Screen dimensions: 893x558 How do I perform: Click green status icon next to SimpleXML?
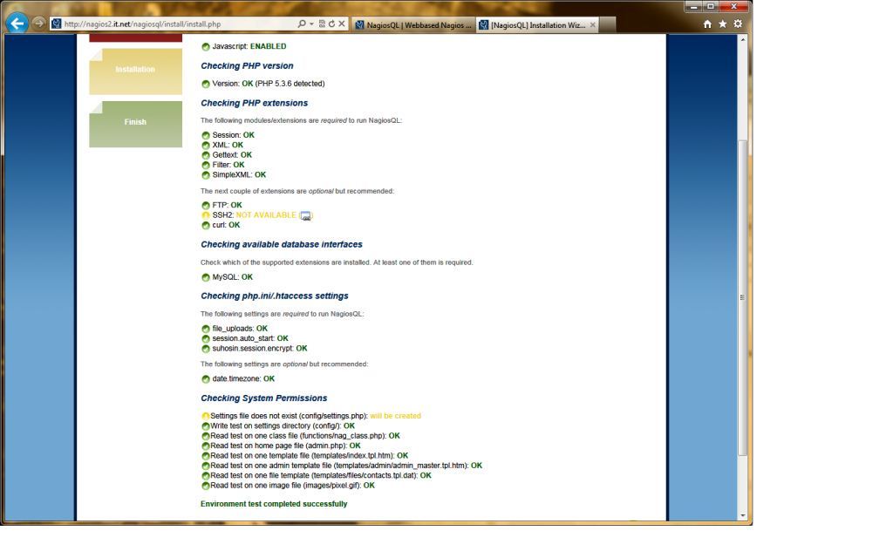206,174
